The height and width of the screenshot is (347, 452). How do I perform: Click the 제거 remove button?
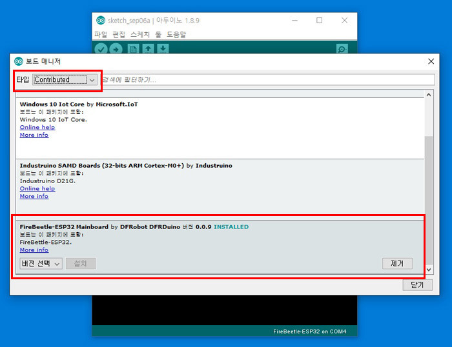point(397,264)
